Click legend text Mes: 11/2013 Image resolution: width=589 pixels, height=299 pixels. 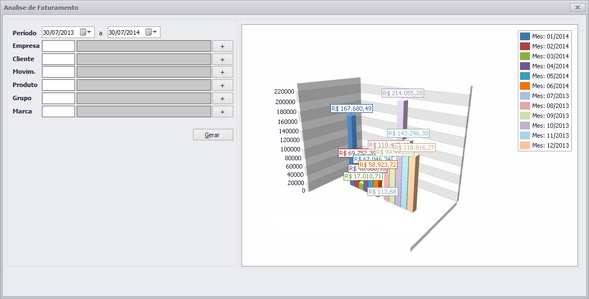[550, 135]
